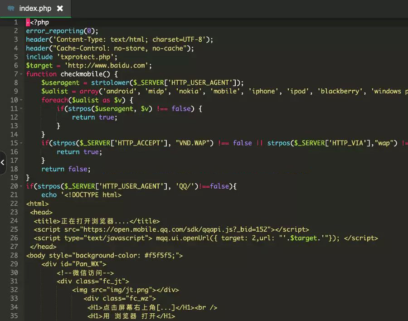Fold the HTTP_USER_AGENT if-block at line 20
This screenshot has width=408, height=321.
coord(21,186)
